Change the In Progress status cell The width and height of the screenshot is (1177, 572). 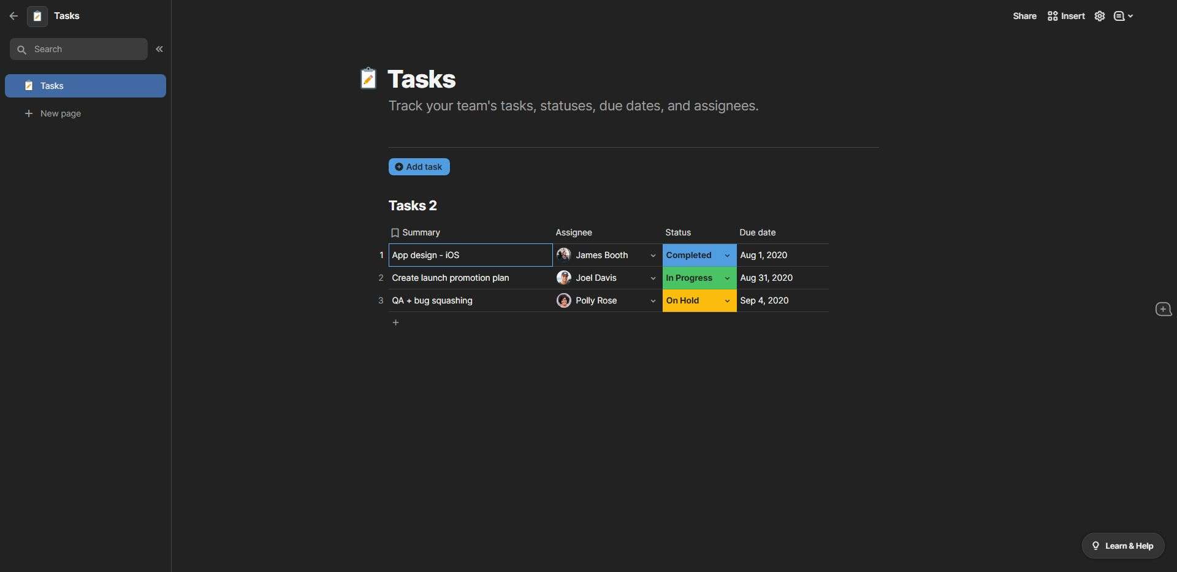tap(699, 278)
